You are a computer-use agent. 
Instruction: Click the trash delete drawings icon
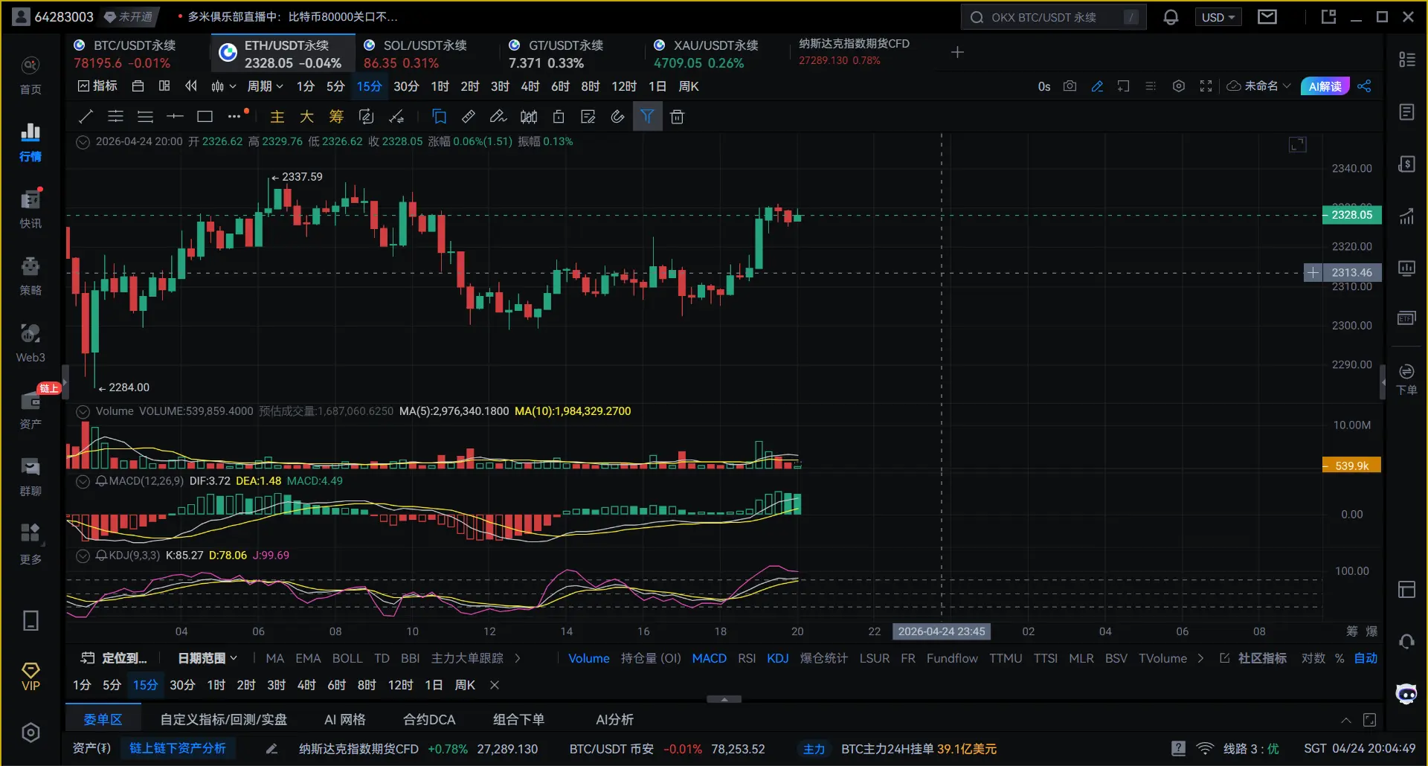(x=677, y=117)
